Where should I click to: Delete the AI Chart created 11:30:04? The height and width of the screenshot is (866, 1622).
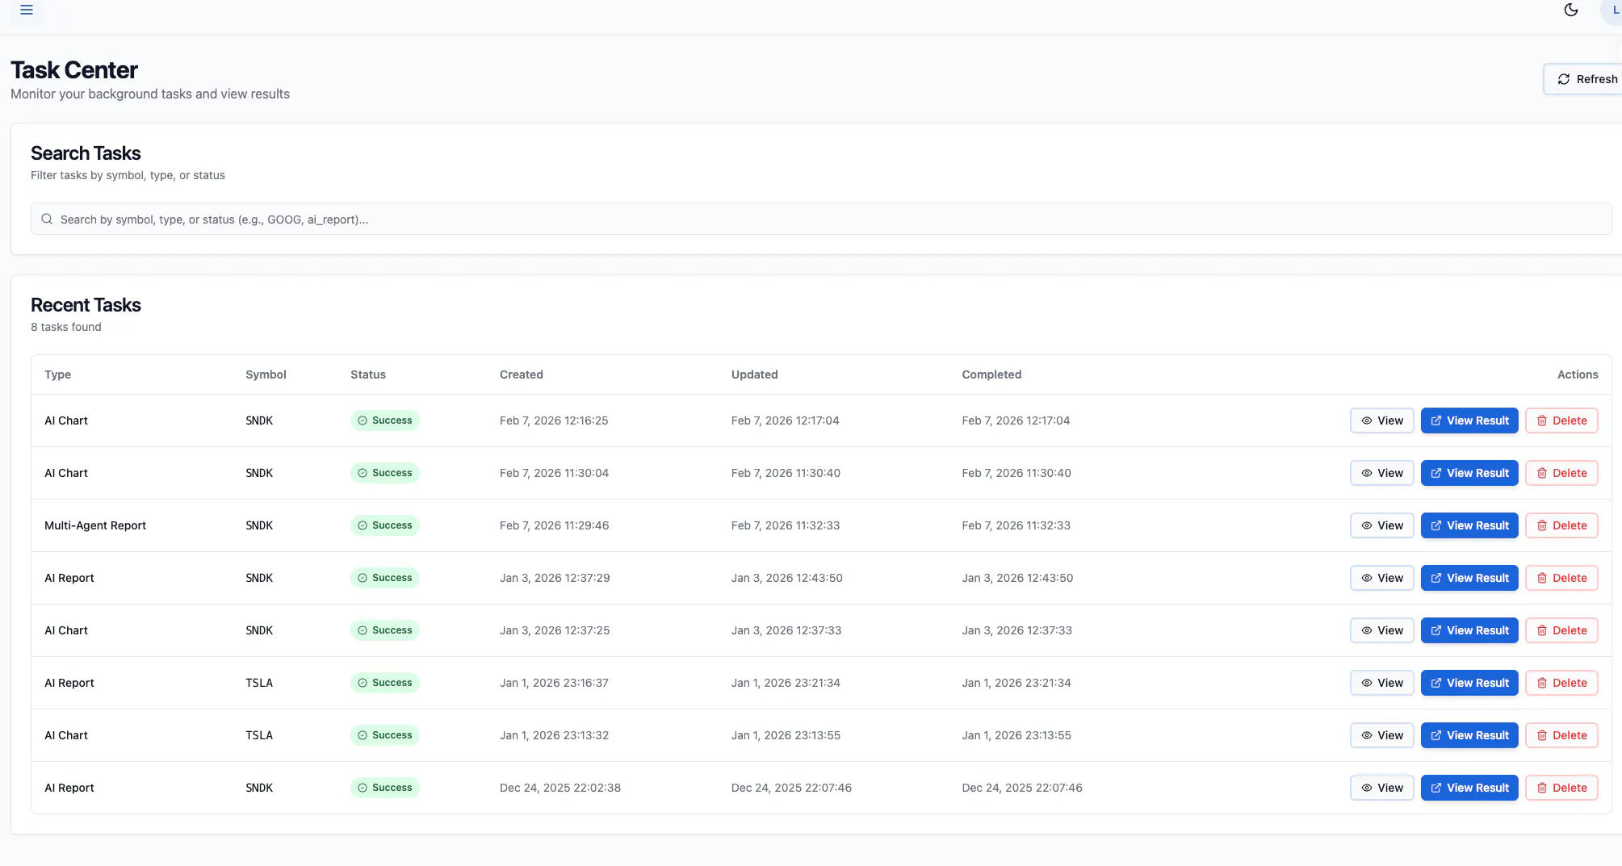[1561, 473]
